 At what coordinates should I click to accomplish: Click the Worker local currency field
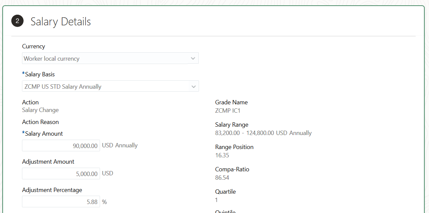point(105,58)
